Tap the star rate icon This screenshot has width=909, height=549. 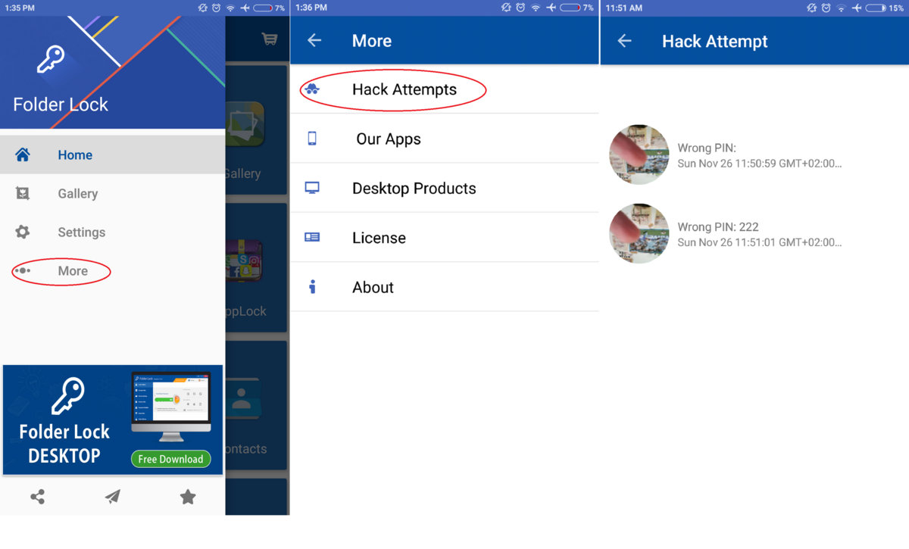coord(188,497)
